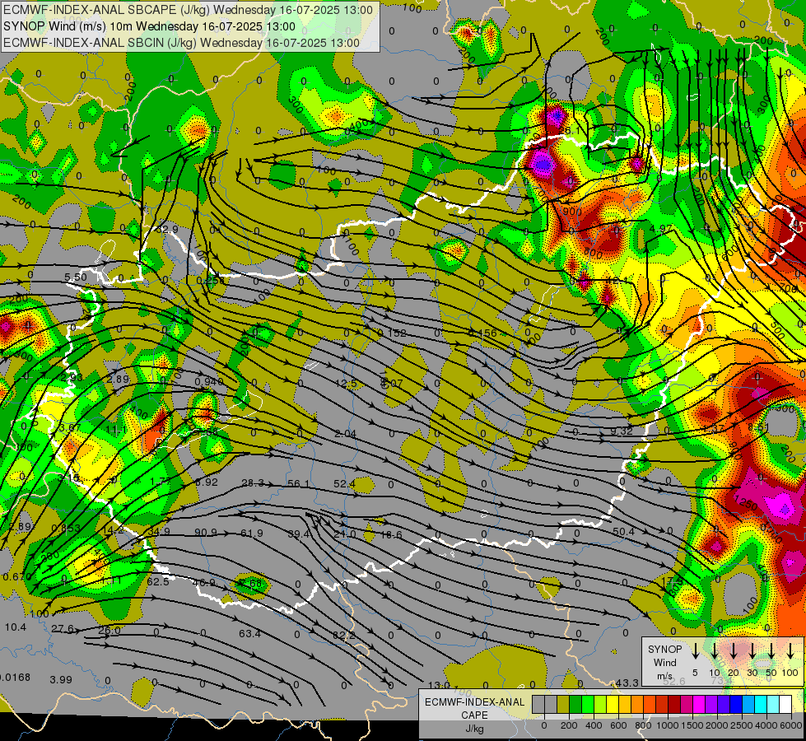Click the '56.1' value on map

click(x=299, y=483)
